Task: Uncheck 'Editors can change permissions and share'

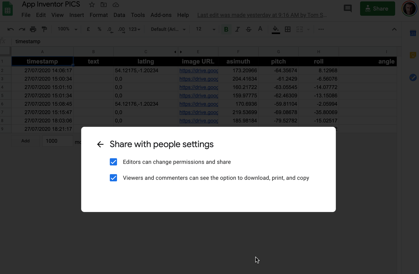Action: (113, 162)
